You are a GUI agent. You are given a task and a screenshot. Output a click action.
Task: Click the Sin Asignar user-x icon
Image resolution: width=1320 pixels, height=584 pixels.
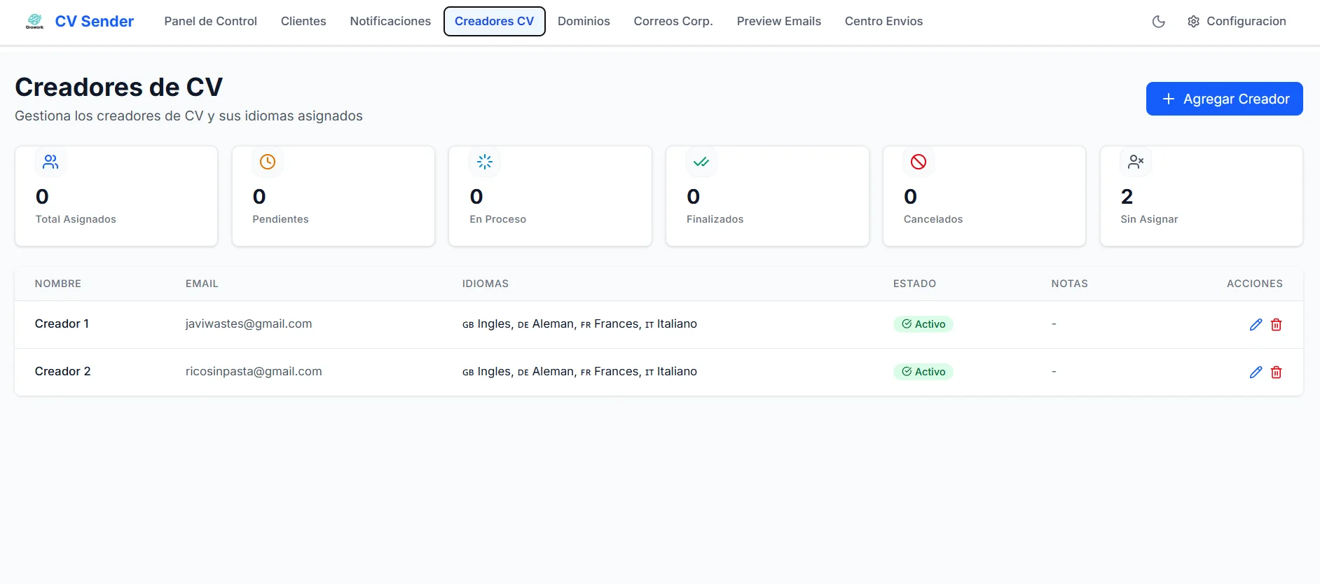[1136, 162]
